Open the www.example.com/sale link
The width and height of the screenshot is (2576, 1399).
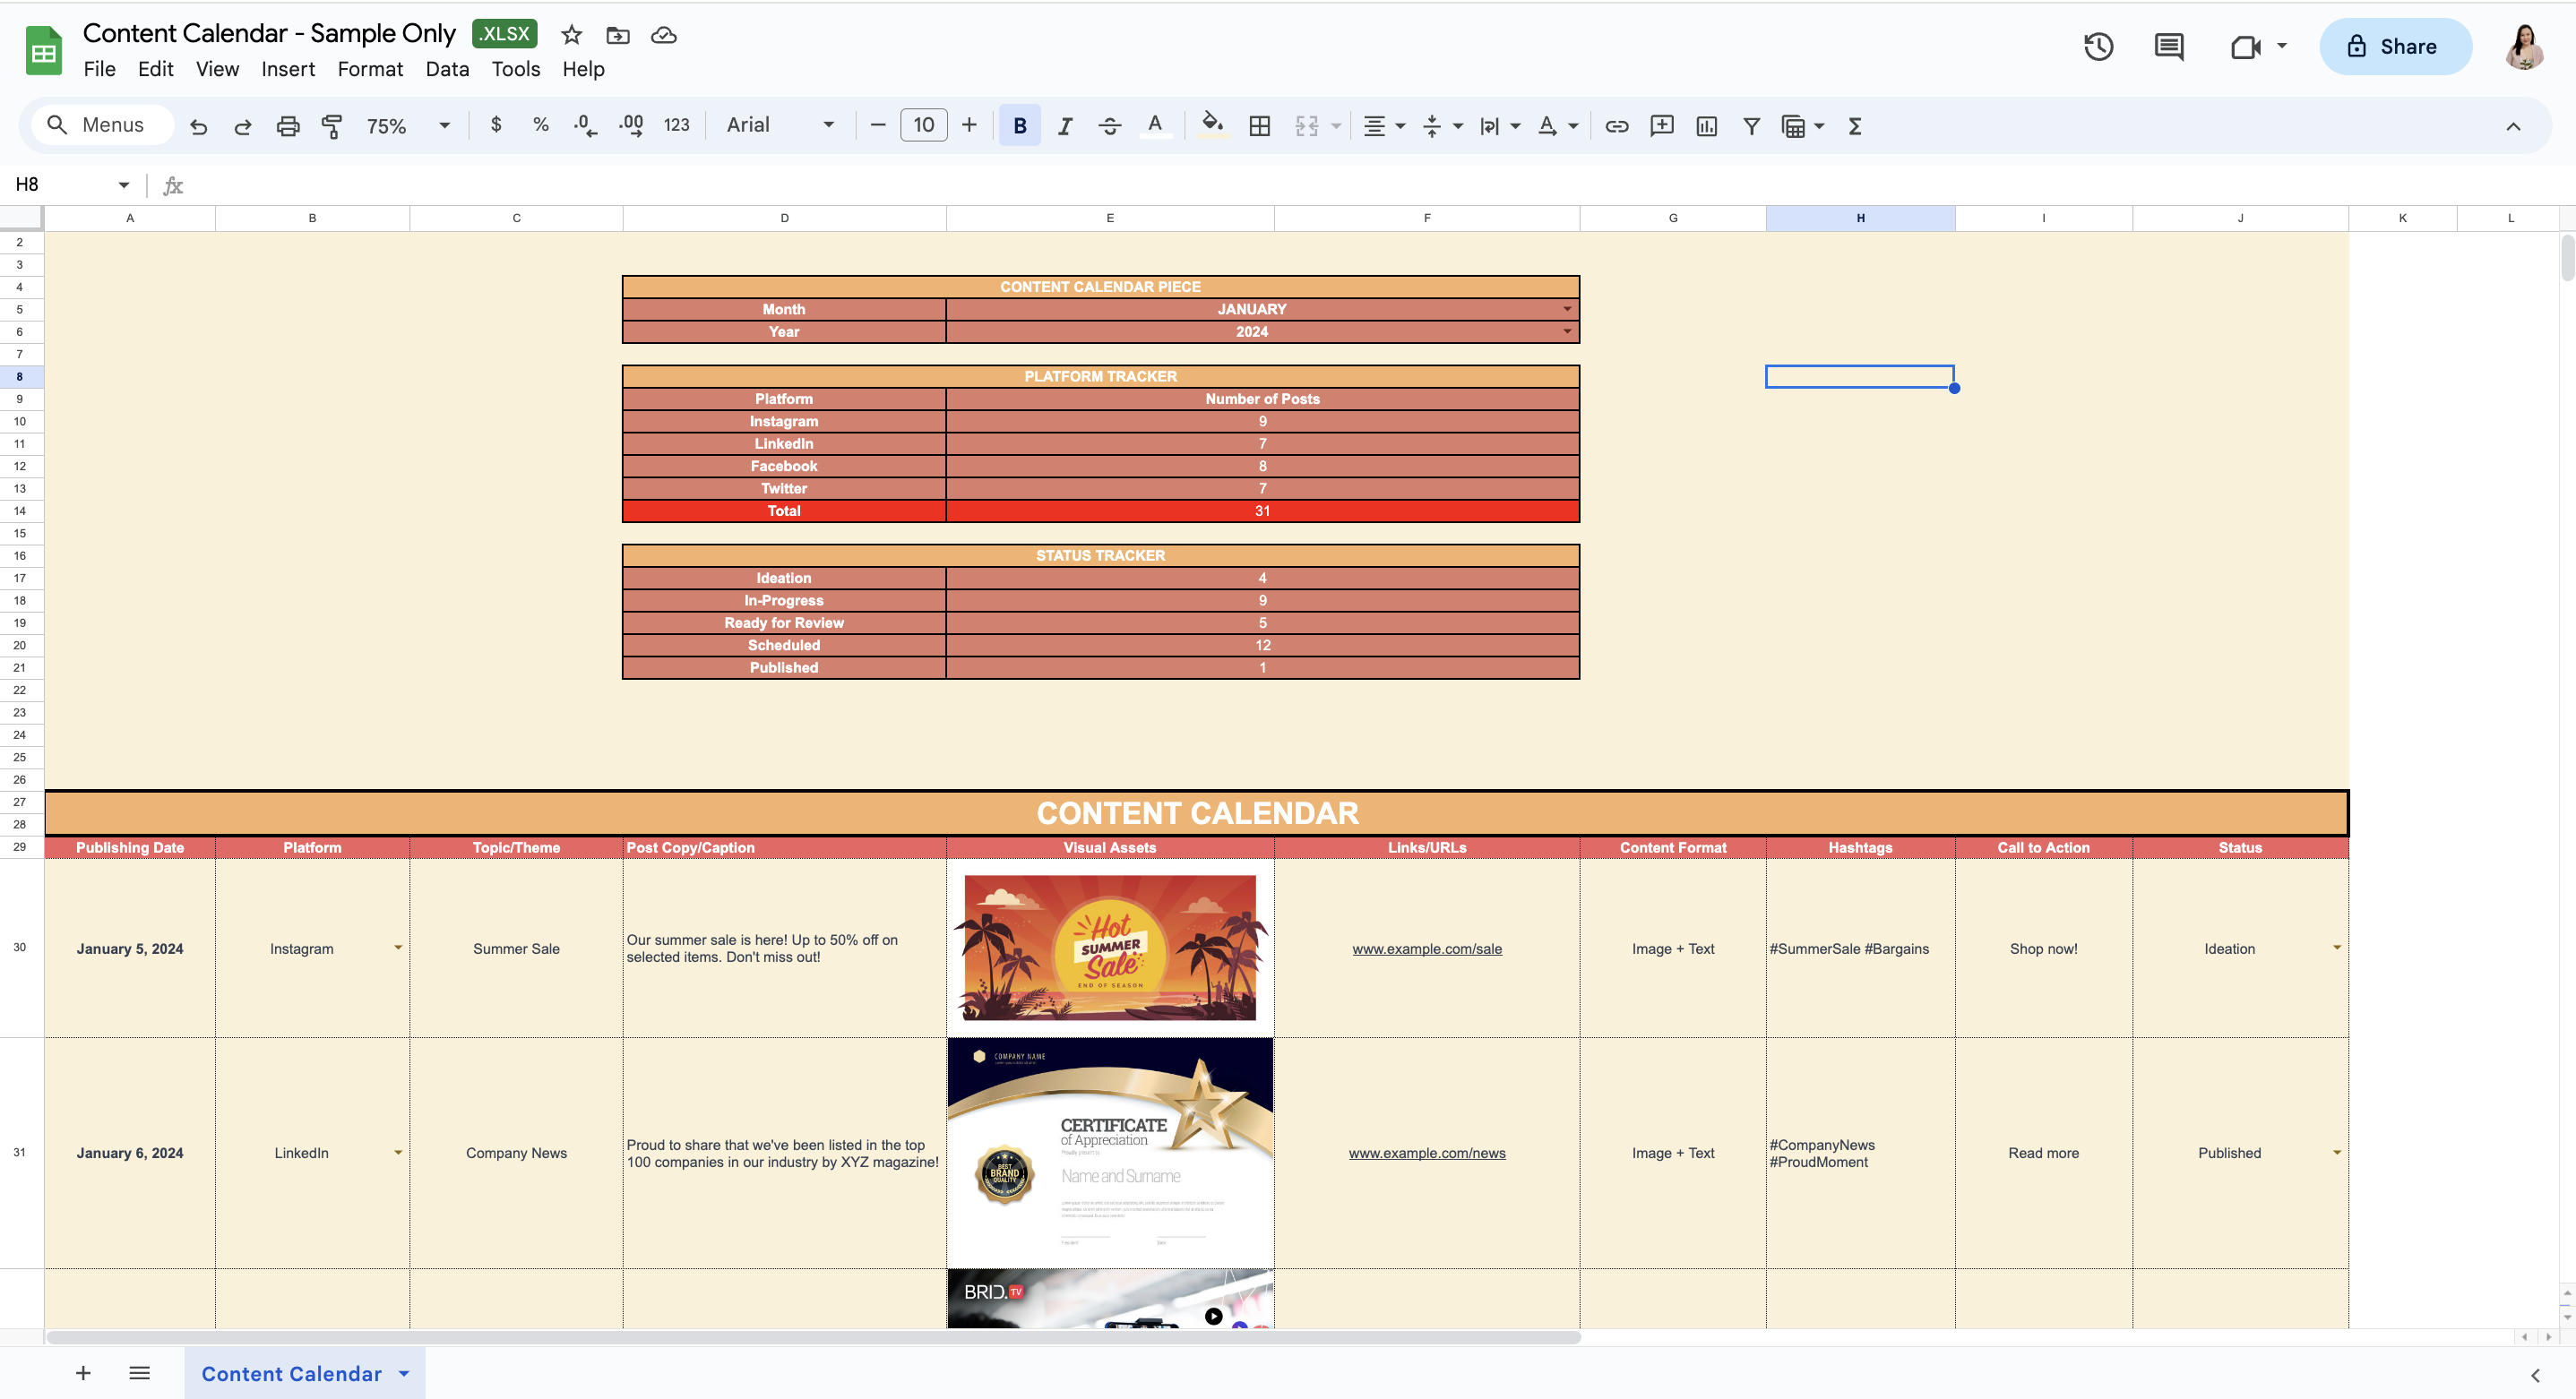pos(1427,949)
